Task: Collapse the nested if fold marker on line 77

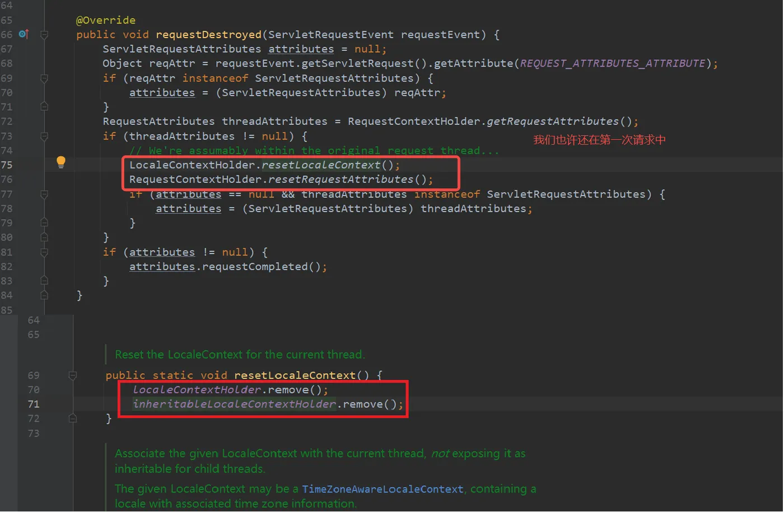Action: 44,194
